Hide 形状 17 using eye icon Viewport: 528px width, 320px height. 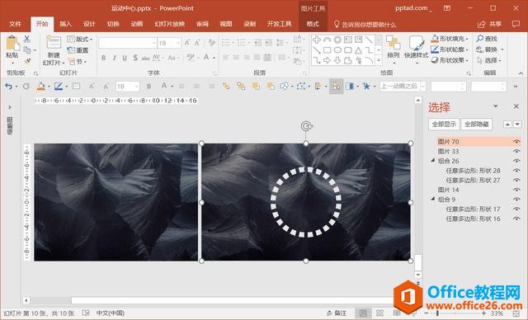[x=516, y=209]
